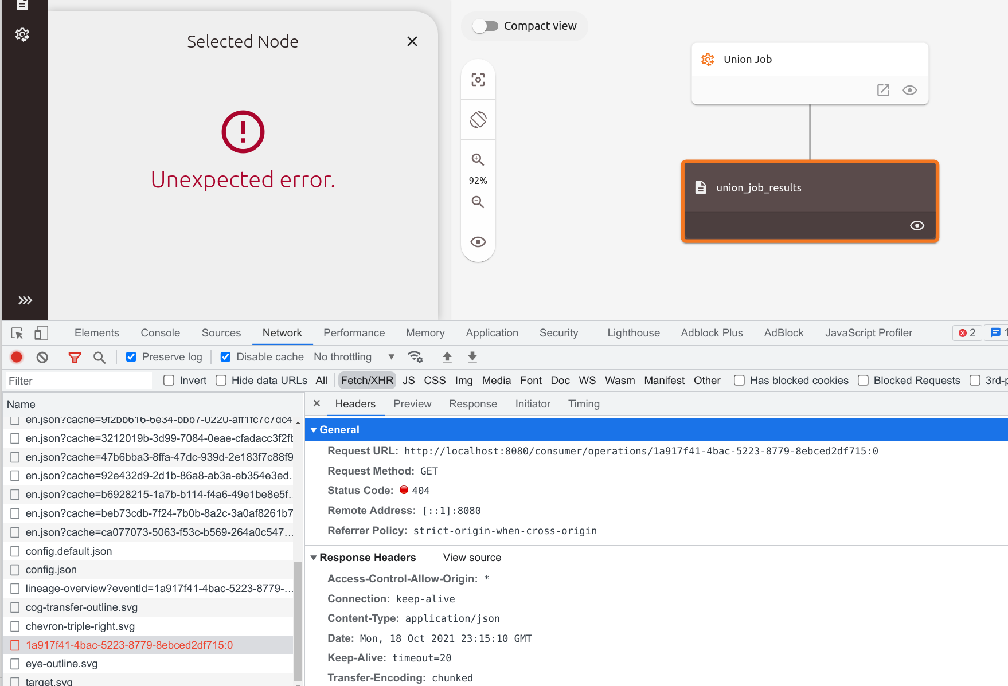Zoom out of the lineage graph
Image resolution: width=1008 pixels, height=686 pixels.
click(478, 202)
